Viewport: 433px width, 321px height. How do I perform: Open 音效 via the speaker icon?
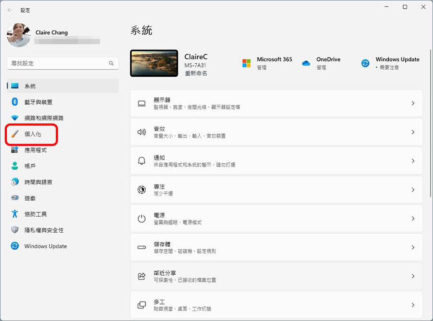coord(141,132)
